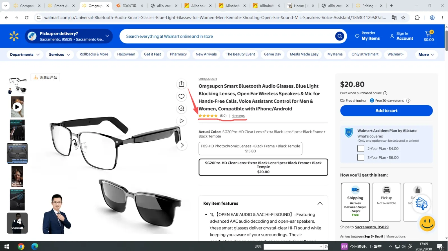Click the 采集此产品 collect product button

tap(45, 77)
